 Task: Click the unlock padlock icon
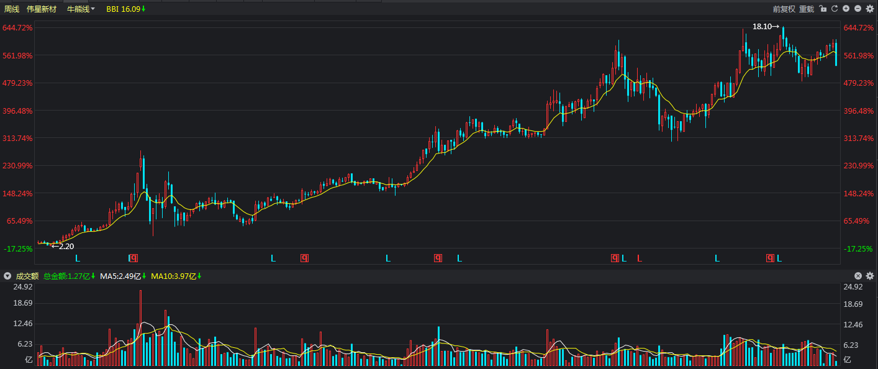pyautogui.click(x=823, y=9)
